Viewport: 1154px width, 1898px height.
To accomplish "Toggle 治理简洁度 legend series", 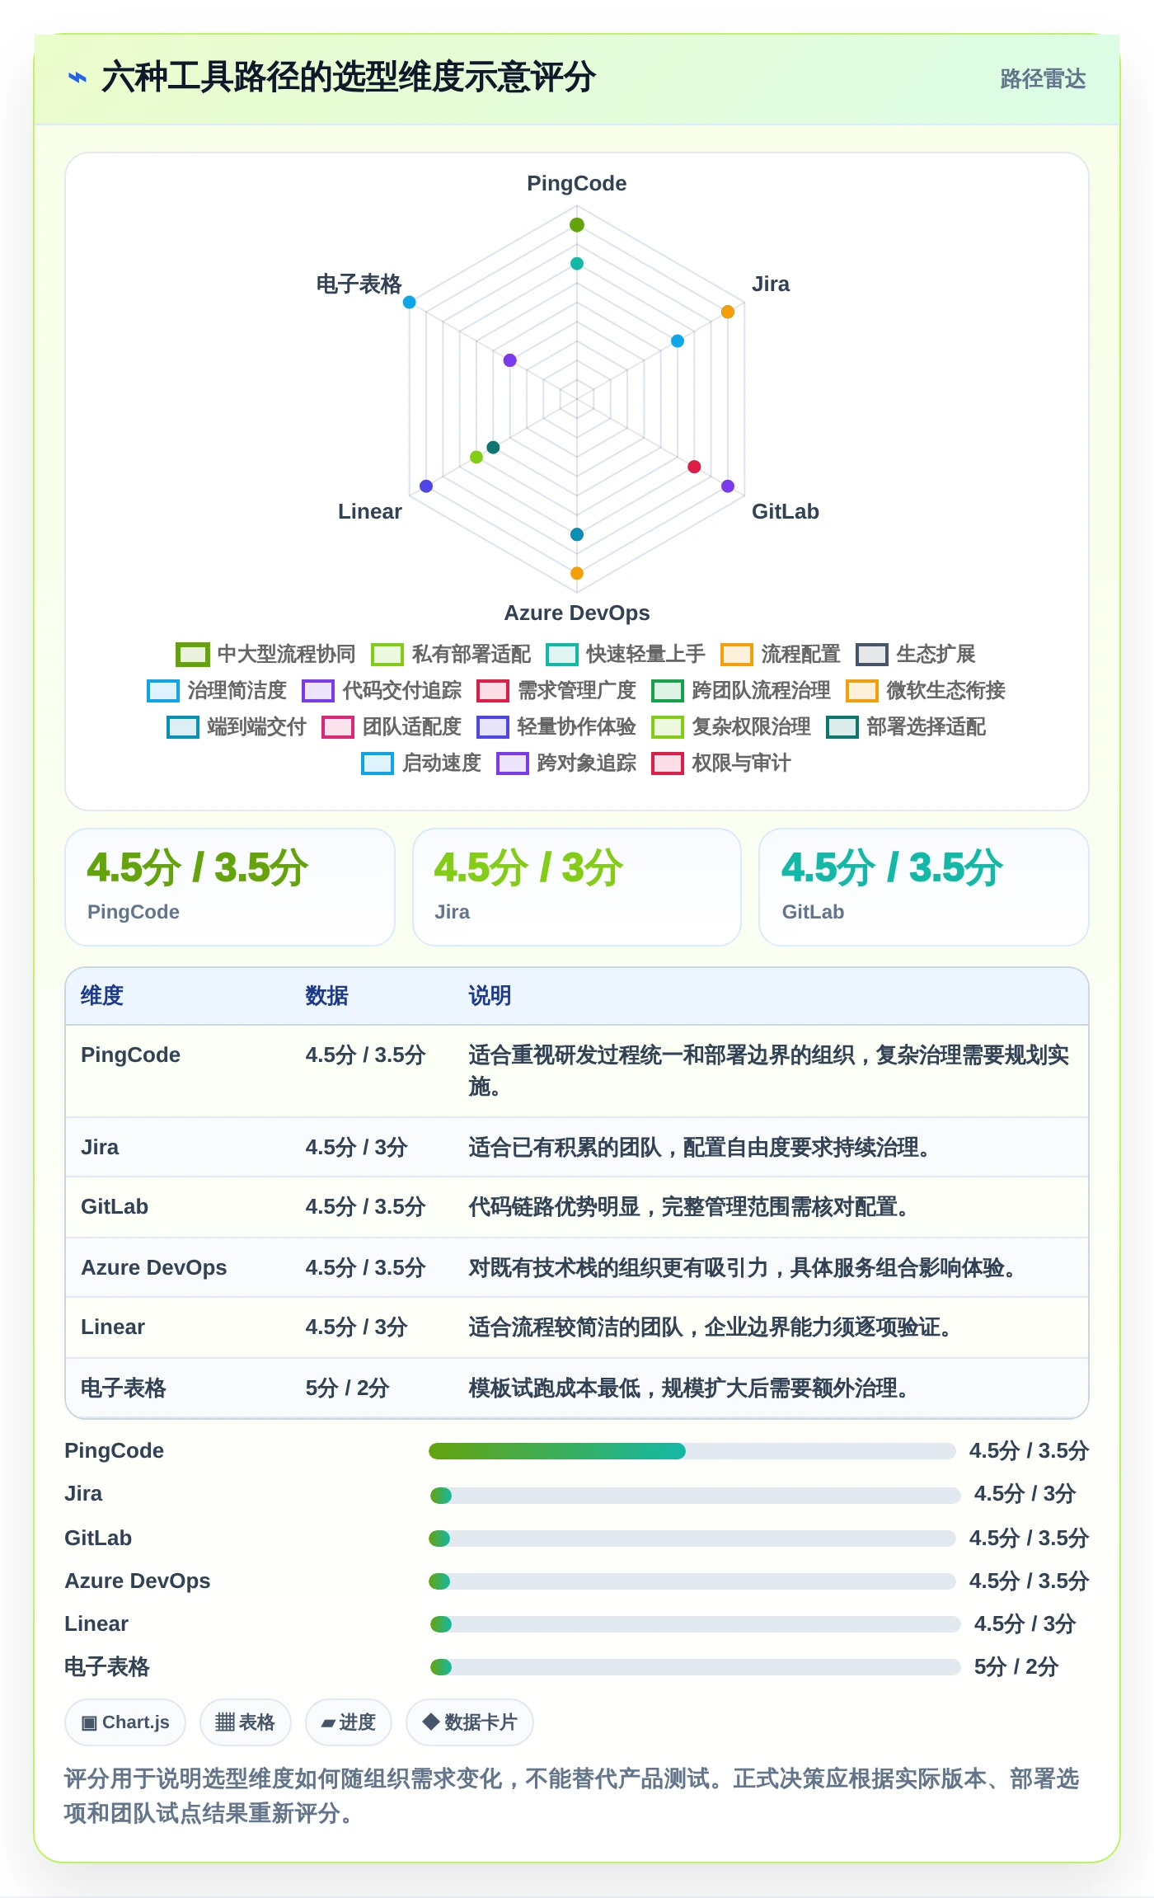I will [217, 690].
